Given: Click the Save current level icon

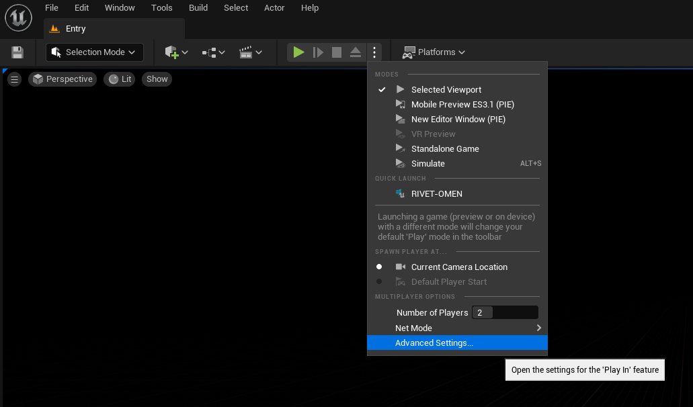Looking at the screenshot, I should tap(17, 52).
